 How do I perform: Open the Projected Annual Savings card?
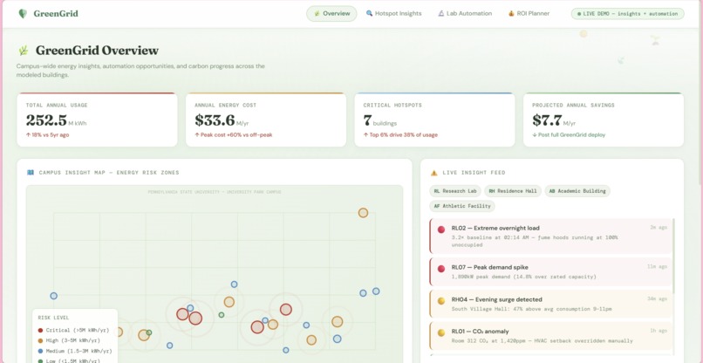[x=604, y=120]
